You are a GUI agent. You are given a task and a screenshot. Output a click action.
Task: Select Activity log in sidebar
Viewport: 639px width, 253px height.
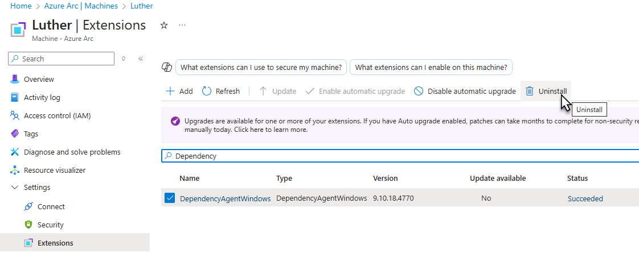(42, 98)
